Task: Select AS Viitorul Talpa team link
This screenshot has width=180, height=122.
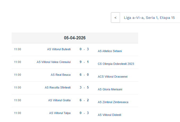Action: tap(60, 113)
